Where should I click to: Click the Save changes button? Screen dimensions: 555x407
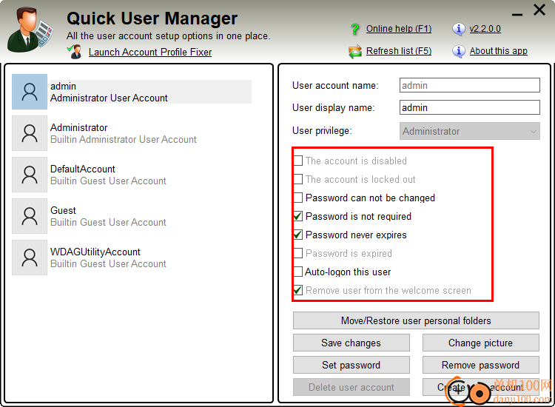coord(351,343)
